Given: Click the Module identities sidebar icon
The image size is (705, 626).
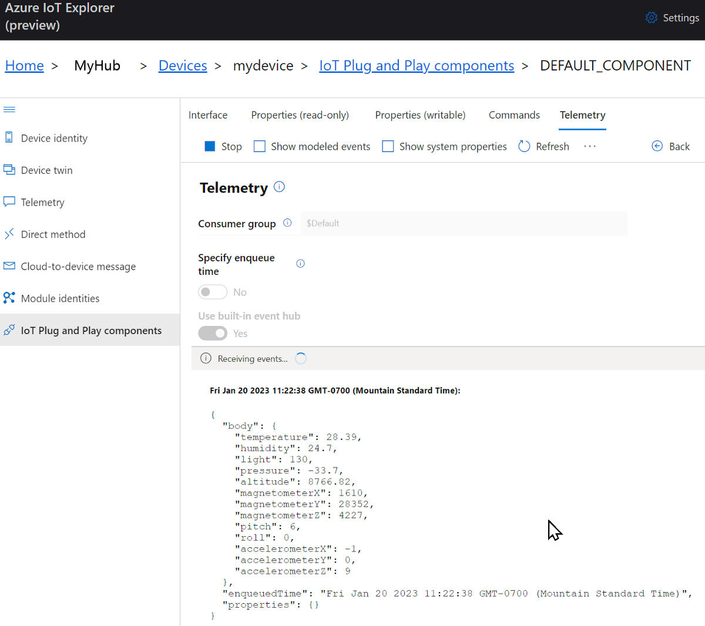Looking at the screenshot, I should [x=9, y=298].
